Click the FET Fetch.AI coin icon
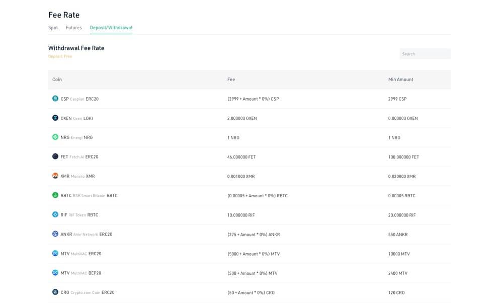Screen dimensions: 503x307 pos(55,157)
